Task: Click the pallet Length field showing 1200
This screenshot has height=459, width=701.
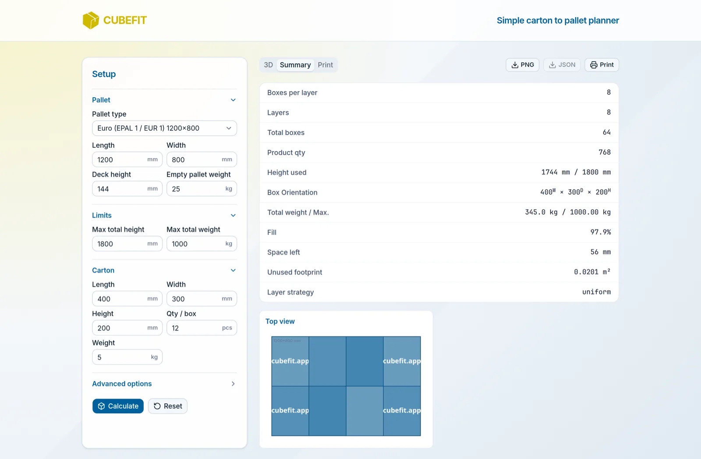Action: 127,160
